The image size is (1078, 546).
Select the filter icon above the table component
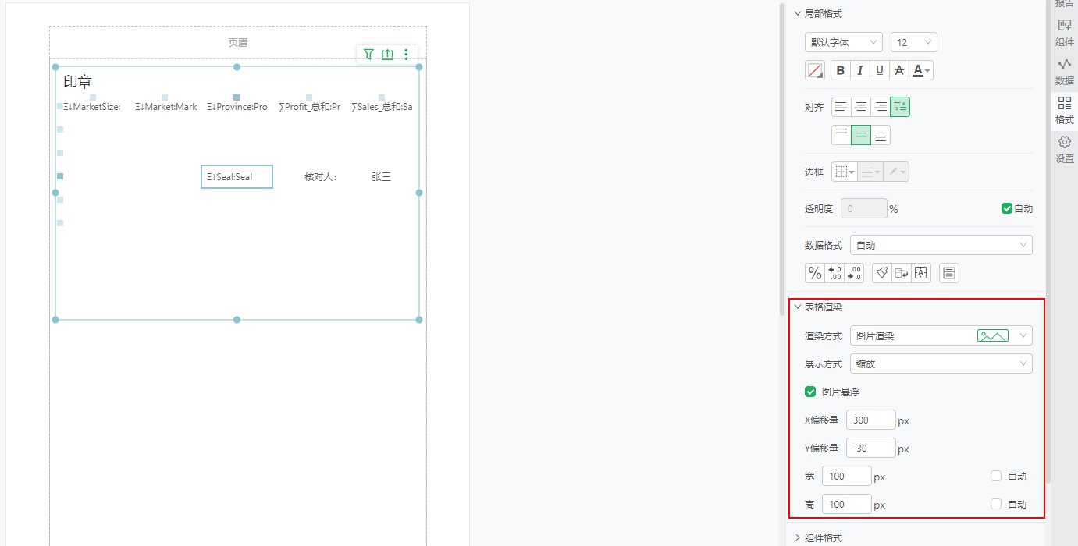click(x=368, y=55)
